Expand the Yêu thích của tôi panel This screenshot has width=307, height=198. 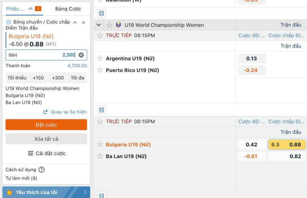[x=46, y=192]
